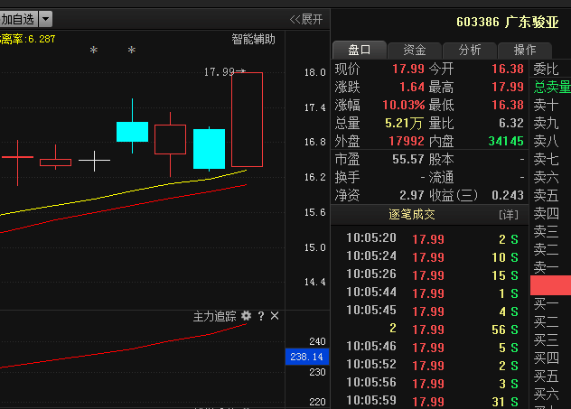Select 净资 value 2.97
Viewport: 571px width, 409px height.
click(x=411, y=195)
